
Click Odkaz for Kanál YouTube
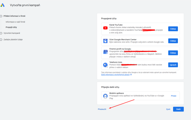pyautogui.click(x=173, y=29)
